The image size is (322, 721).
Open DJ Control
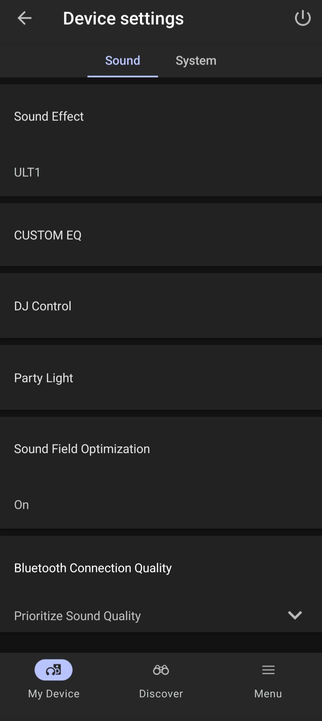[43, 306]
